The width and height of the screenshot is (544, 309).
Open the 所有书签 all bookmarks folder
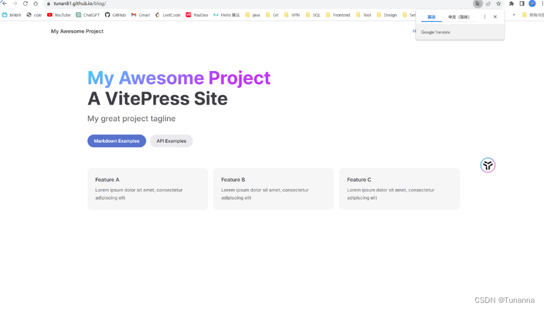tap(533, 15)
